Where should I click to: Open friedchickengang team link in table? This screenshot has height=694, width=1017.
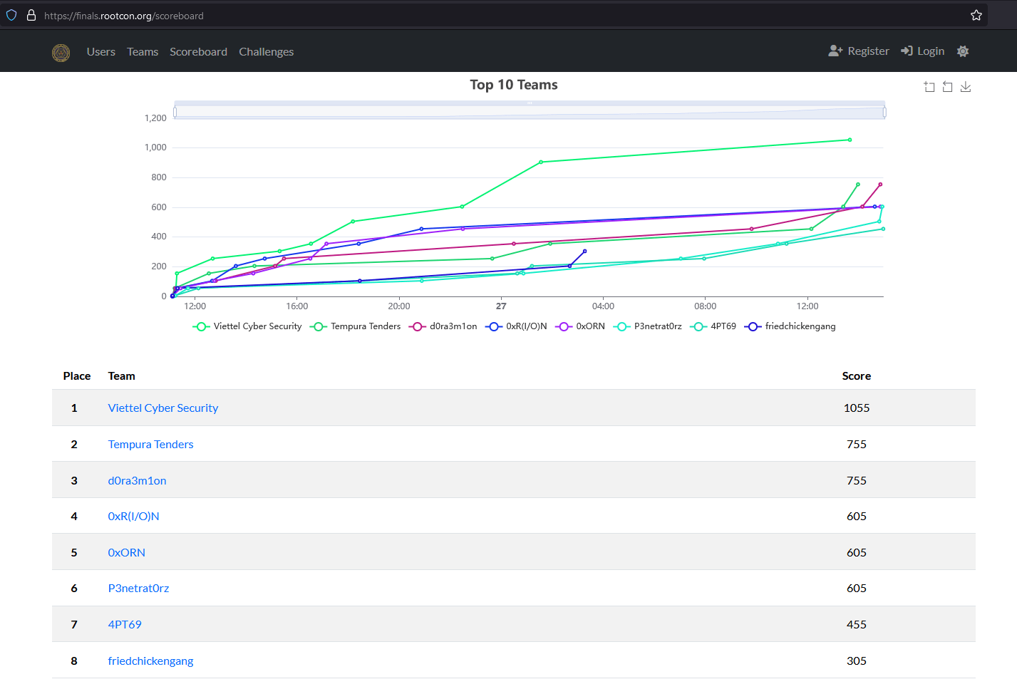151,661
